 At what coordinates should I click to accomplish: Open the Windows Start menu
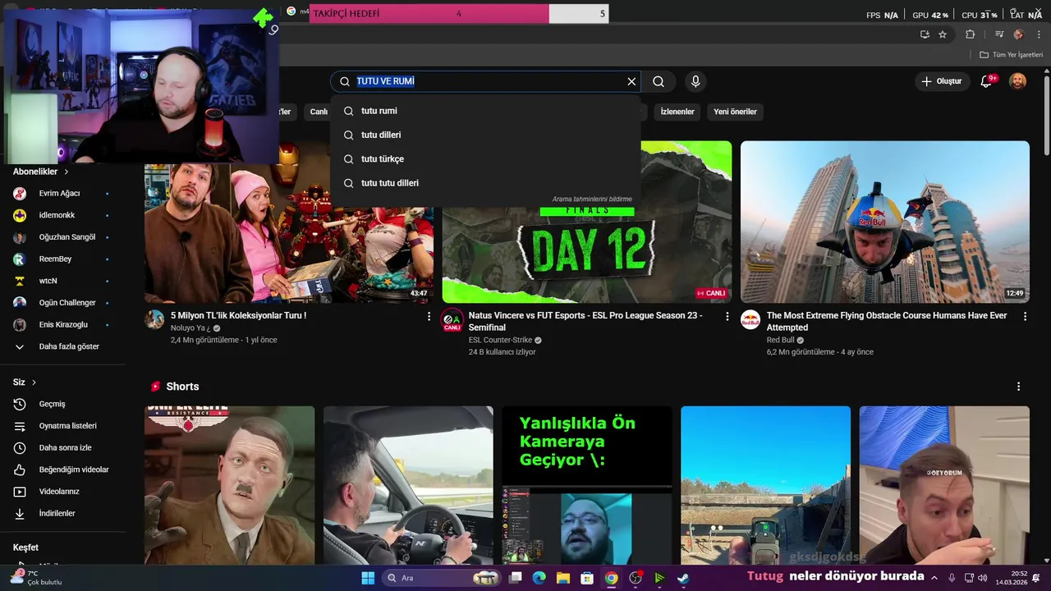(x=368, y=578)
